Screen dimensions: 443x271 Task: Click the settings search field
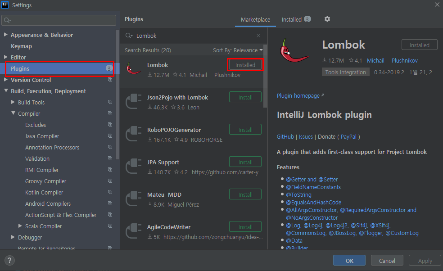click(59, 20)
